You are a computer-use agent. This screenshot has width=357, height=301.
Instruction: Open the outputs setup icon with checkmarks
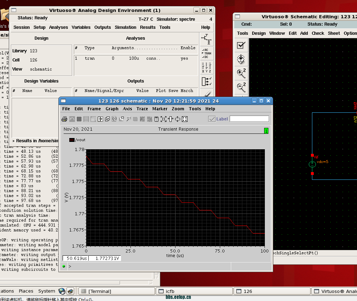207,81
